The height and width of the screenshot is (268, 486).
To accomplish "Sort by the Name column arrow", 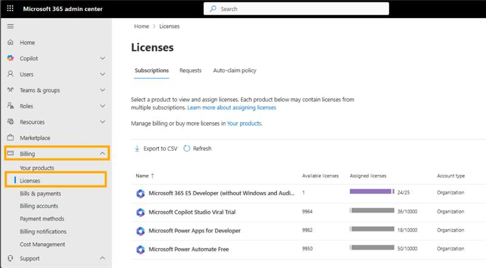I will [152, 176].
